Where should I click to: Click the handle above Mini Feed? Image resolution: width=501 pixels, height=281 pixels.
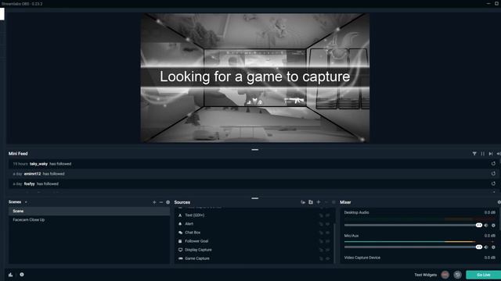point(254,149)
